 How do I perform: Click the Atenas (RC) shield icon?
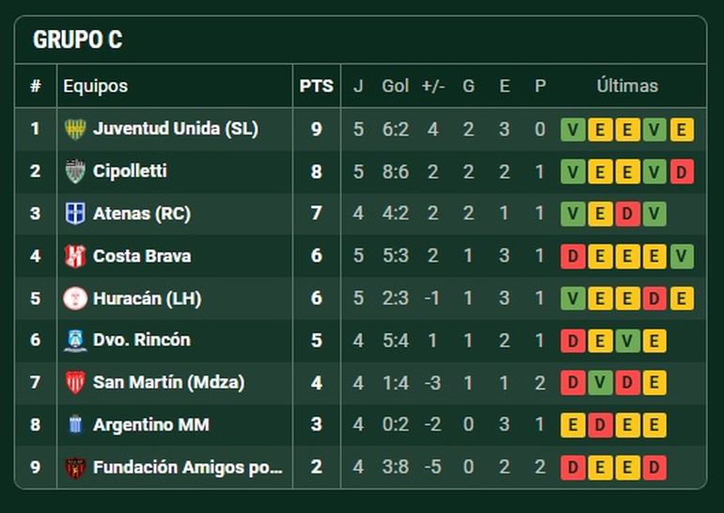click(x=75, y=214)
